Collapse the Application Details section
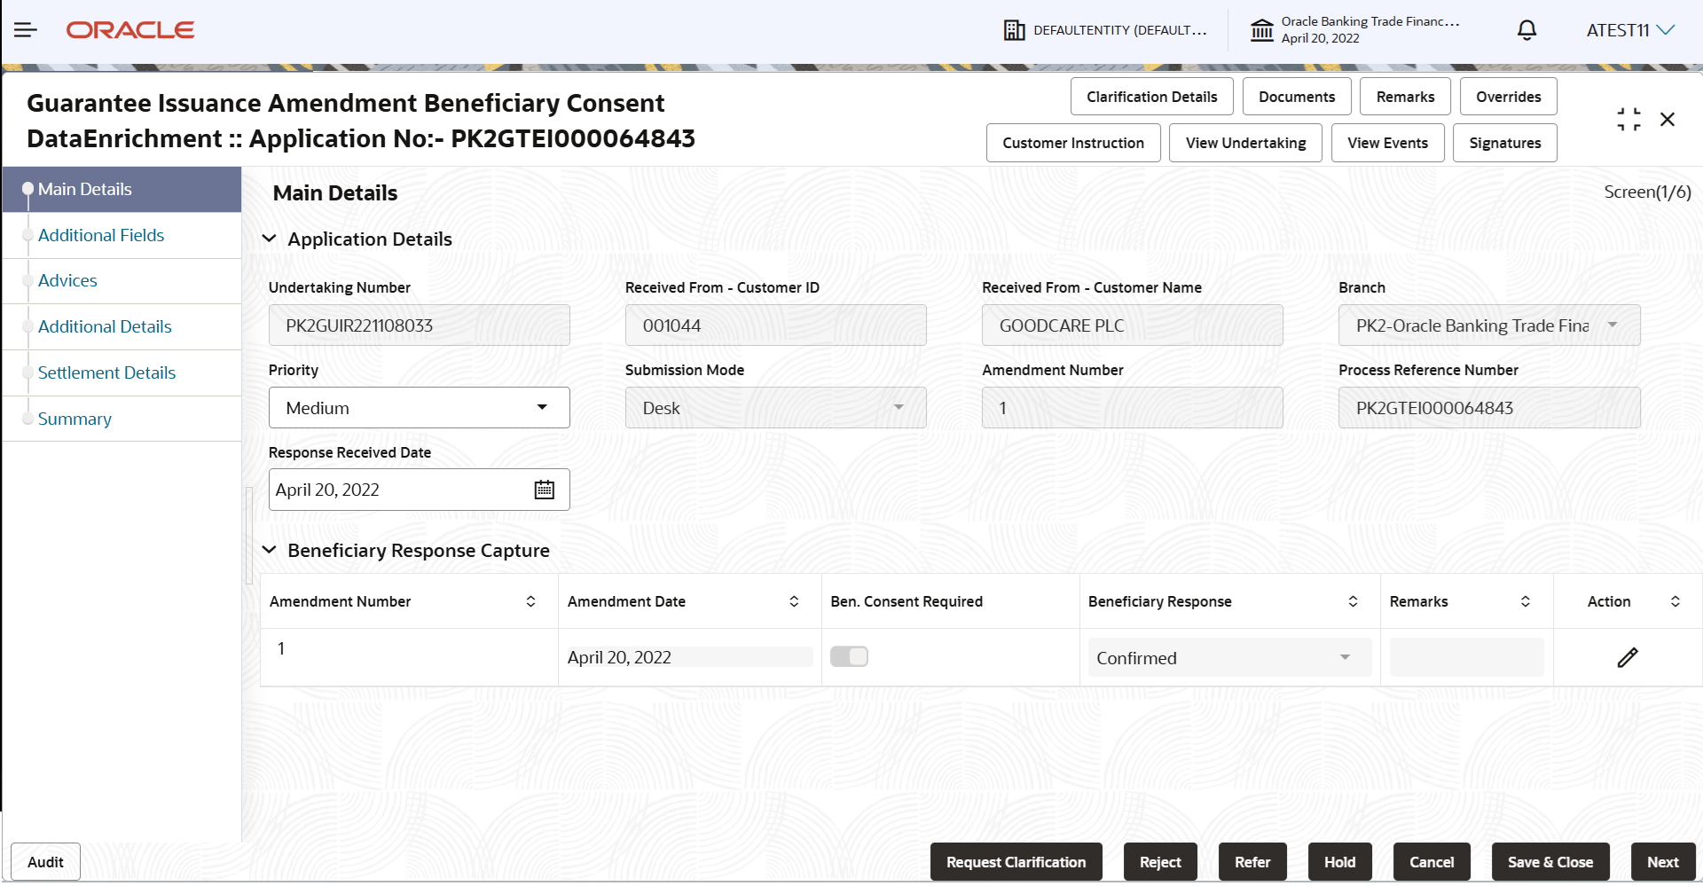 (x=270, y=239)
